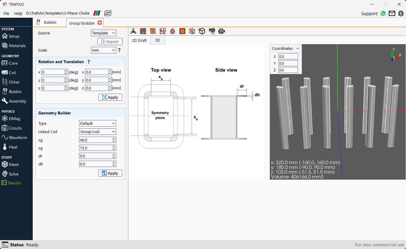Screen dimensions: 406x249
Task: Toggle the hide-core visibility icon
Action: pos(143,31)
